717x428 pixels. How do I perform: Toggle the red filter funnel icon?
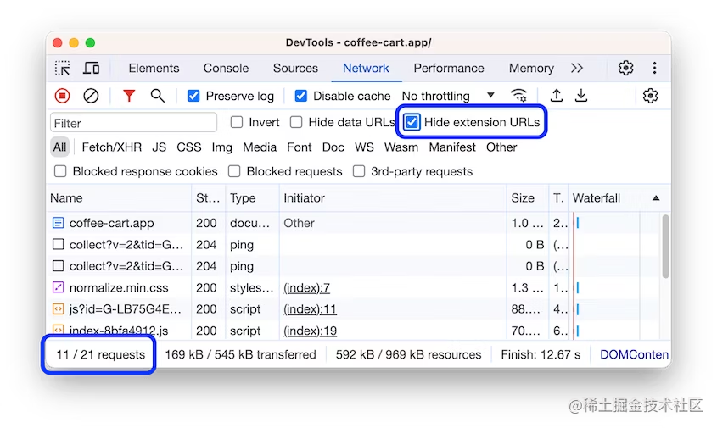coord(129,96)
